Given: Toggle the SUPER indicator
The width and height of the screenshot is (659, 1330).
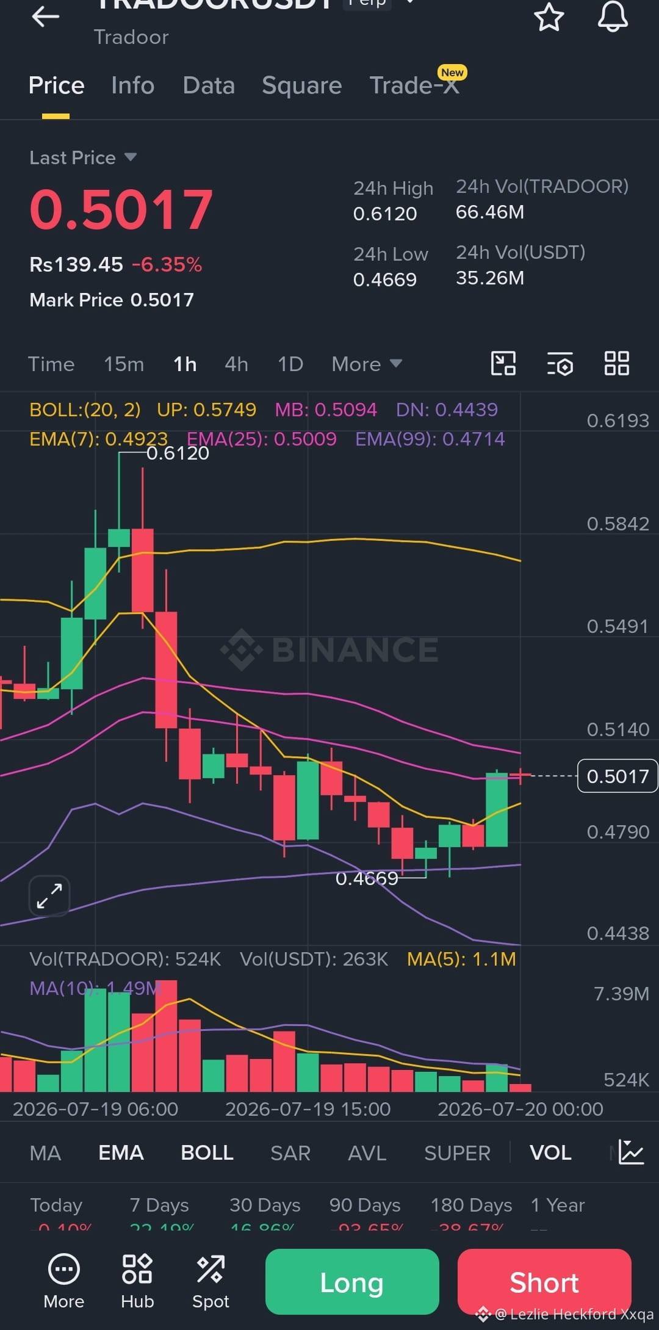Looking at the screenshot, I should pos(457,1153).
